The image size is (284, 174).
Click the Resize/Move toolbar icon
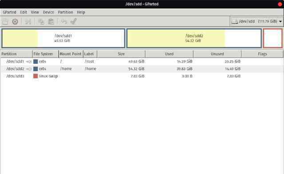click(x=28, y=22)
